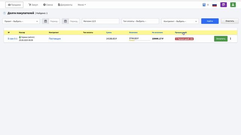Click Прошло дней column header
241x135 pixels.
coord(181,33)
